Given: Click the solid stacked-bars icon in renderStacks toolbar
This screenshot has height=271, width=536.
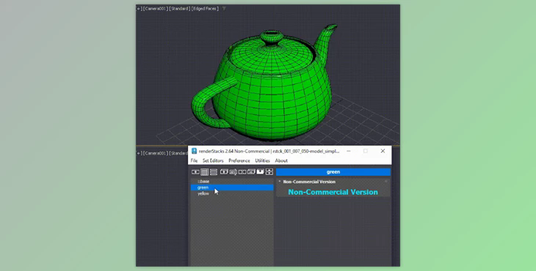Looking at the screenshot, I should coord(214,172).
